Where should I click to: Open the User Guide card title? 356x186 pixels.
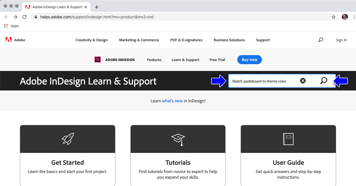point(288,163)
